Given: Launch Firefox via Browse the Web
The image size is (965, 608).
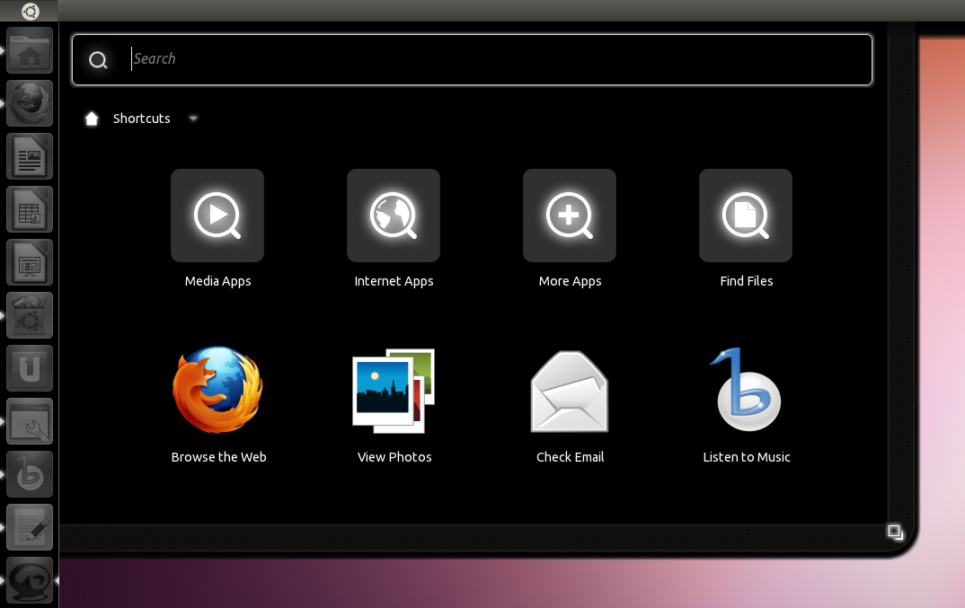Looking at the screenshot, I should [217, 390].
